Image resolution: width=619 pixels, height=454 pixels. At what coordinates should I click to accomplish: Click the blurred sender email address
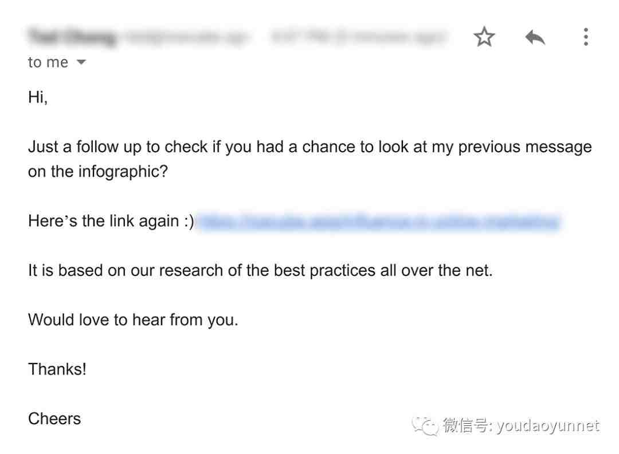[x=186, y=37]
